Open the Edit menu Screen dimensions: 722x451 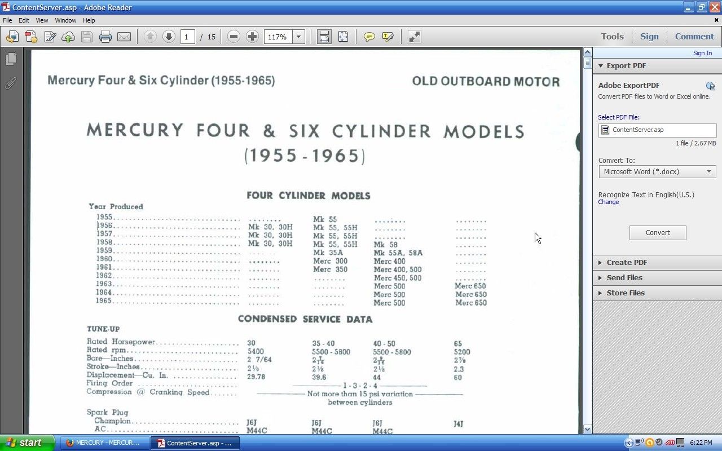coord(24,20)
